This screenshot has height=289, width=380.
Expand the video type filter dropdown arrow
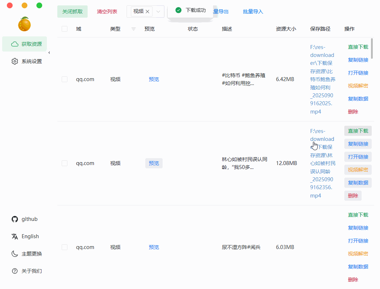[158, 11]
